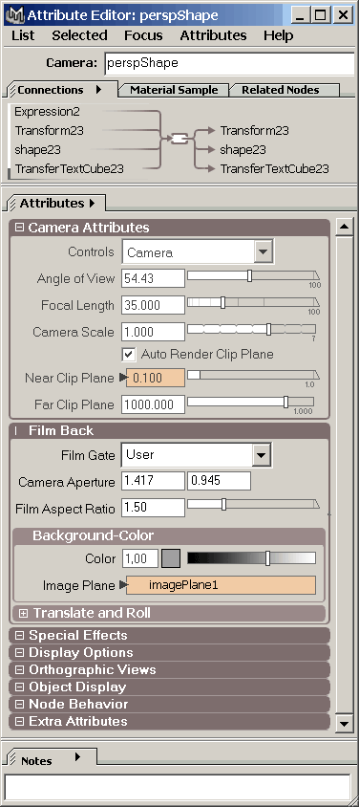Viewport: 359px width, 807px height.
Task: Open the Controls dropdown showing Camera
Action: pos(263,252)
